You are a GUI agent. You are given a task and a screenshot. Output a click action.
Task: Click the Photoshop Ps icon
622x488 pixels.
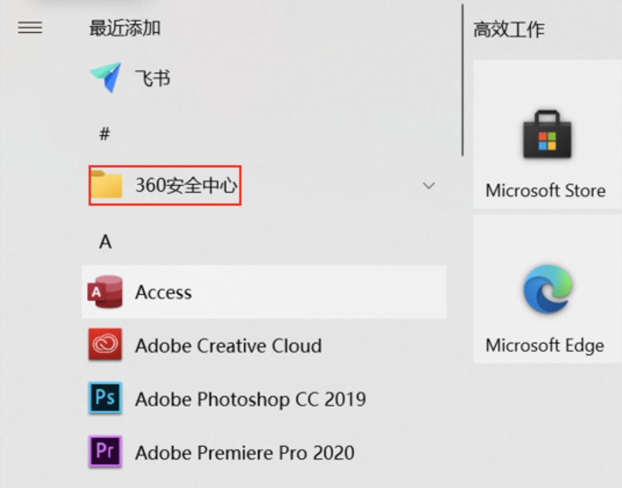coord(105,399)
